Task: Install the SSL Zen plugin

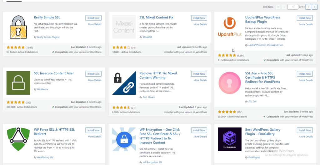Action: click(x=305, y=74)
